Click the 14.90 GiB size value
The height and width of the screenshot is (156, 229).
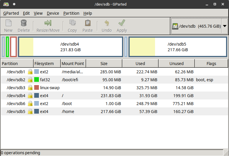click(x=112, y=88)
